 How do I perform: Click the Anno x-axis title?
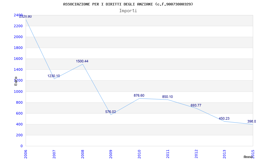(x=248, y=157)
